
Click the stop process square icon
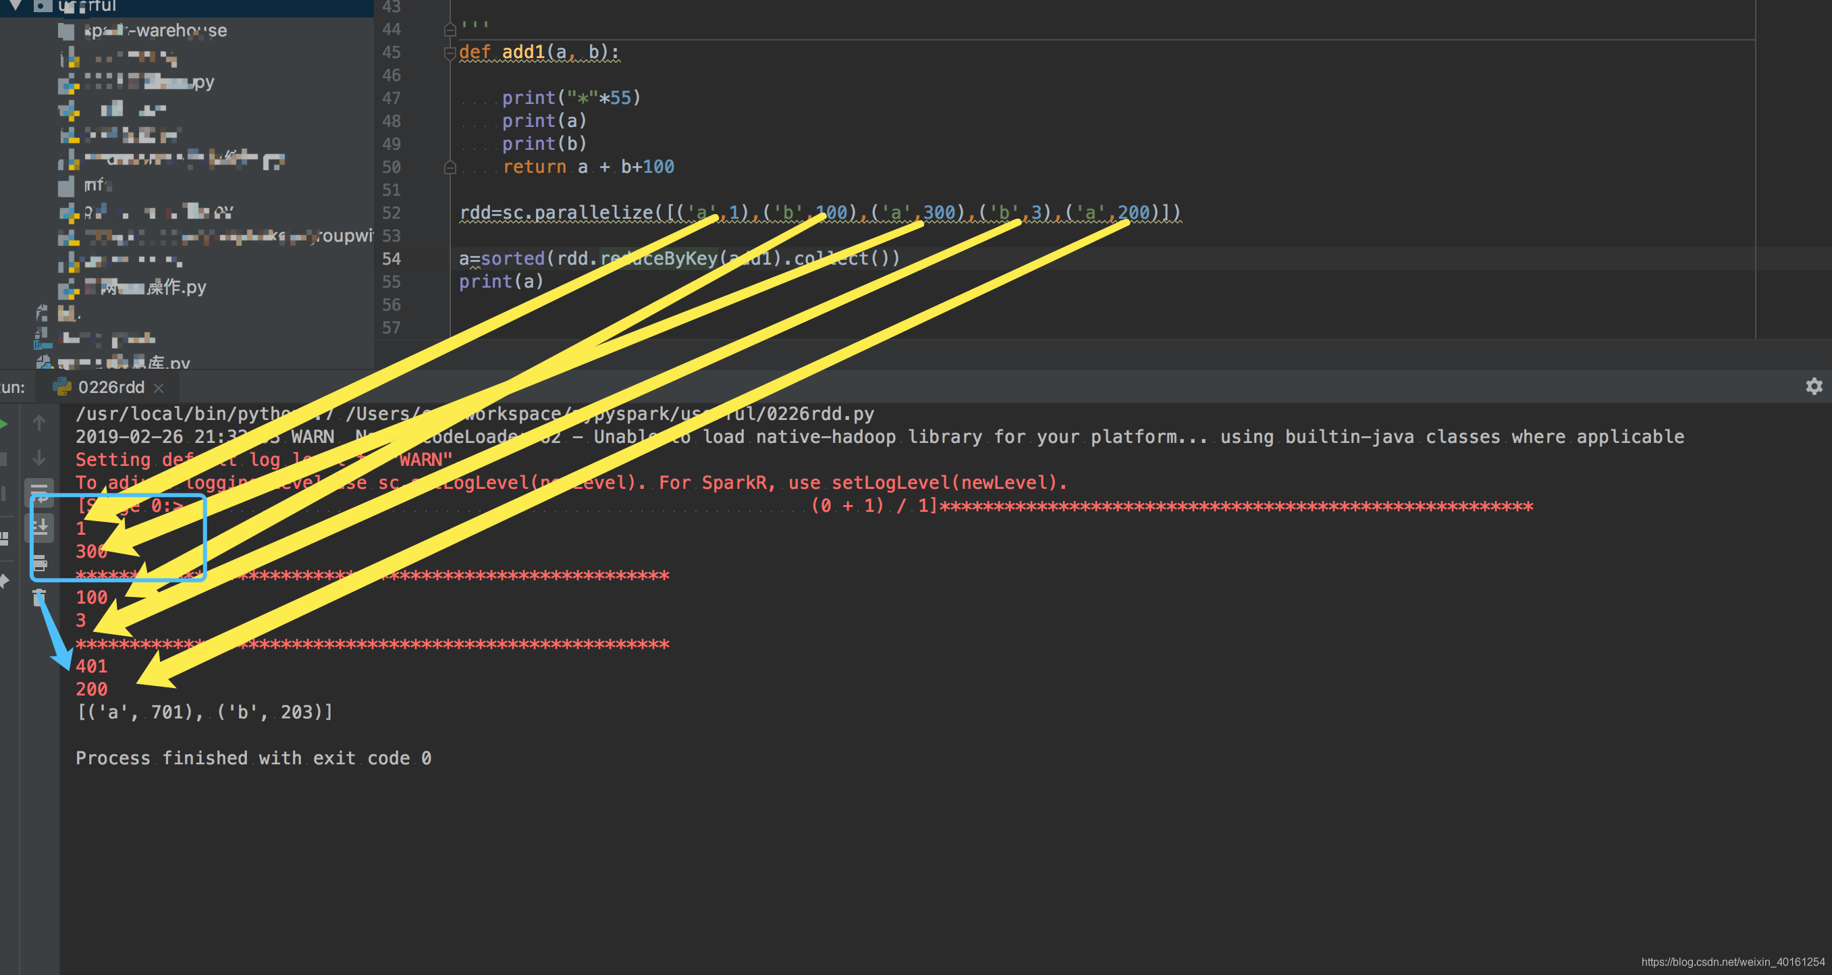pyautogui.click(x=3, y=458)
